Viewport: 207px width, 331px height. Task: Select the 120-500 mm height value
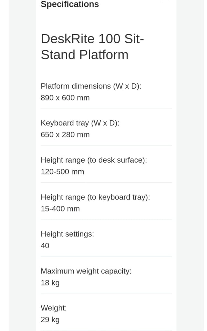click(62, 172)
